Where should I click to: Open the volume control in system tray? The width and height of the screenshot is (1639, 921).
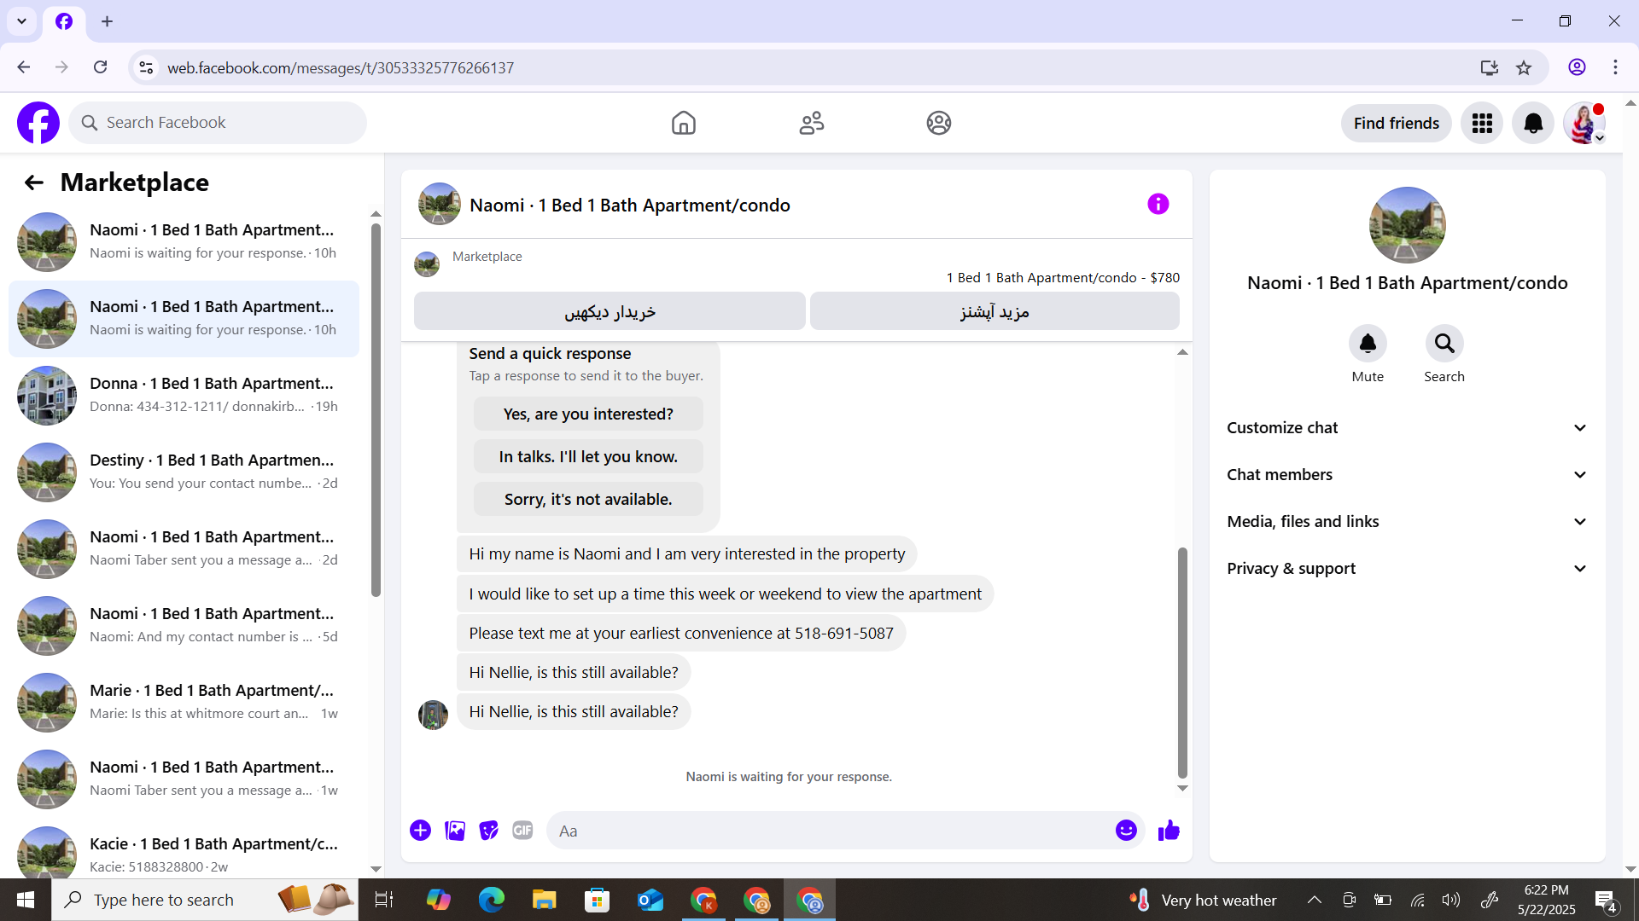coord(1450,900)
